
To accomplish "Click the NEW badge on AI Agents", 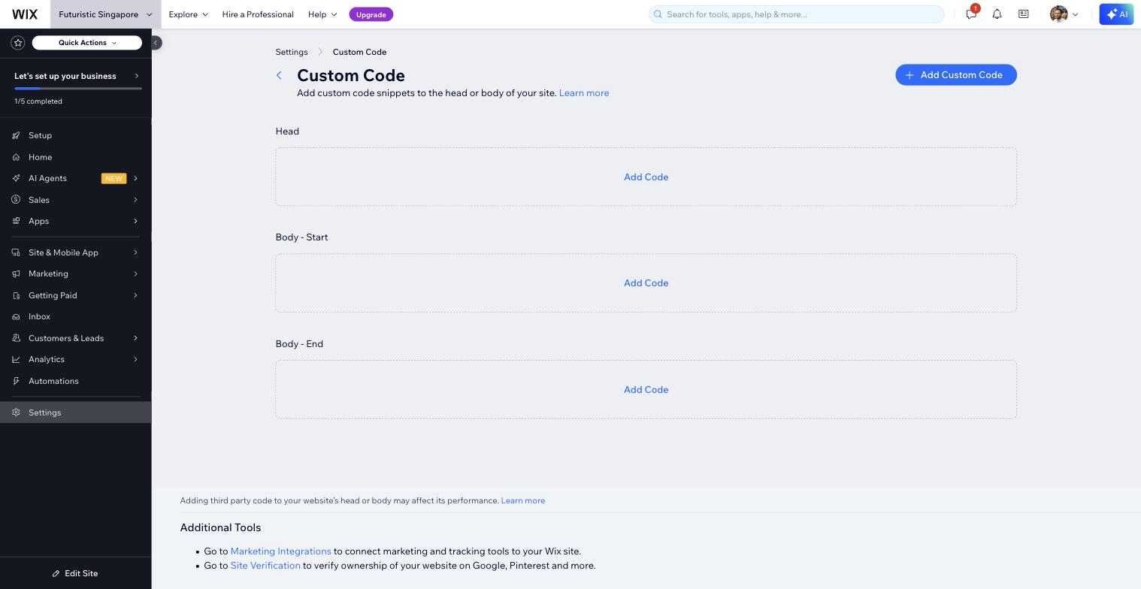I will 113,178.
